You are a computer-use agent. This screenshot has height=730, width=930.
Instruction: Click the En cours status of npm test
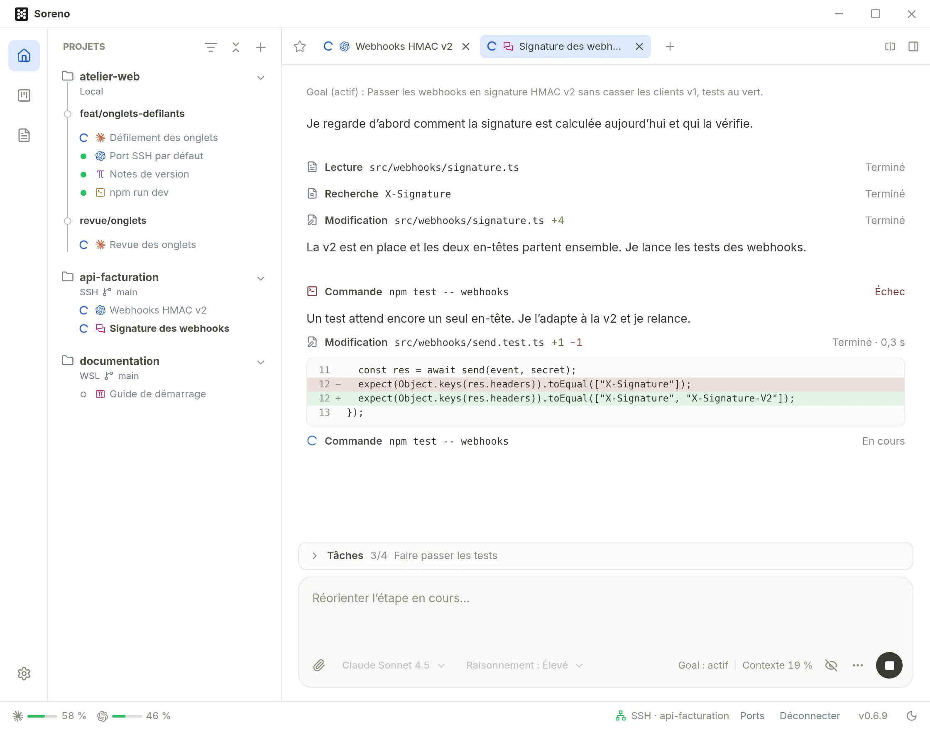coord(883,440)
